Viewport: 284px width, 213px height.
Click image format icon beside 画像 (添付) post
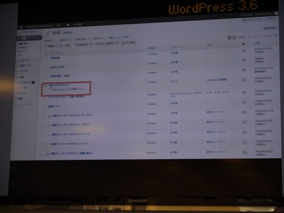pyautogui.click(x=47, y=154)
